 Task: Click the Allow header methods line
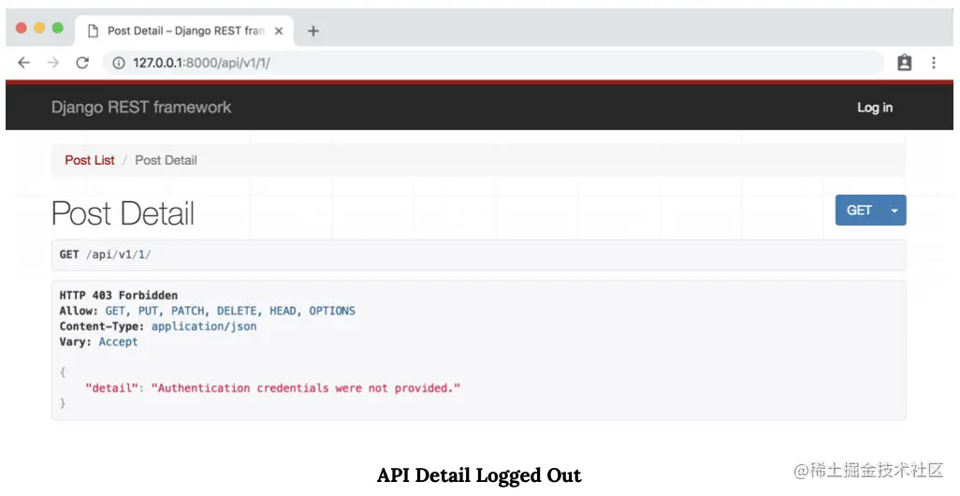[x=207, y=311]
